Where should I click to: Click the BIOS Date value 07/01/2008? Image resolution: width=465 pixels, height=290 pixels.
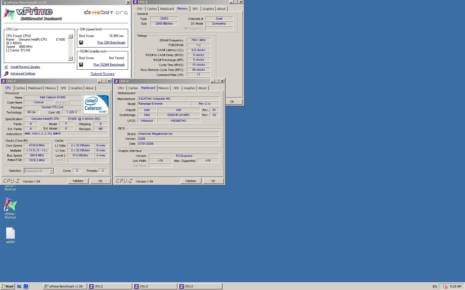click(178, 144)
